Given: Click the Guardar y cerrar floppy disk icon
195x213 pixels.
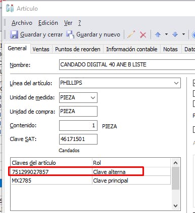Looking at the screenshot, I should [14, 34].
